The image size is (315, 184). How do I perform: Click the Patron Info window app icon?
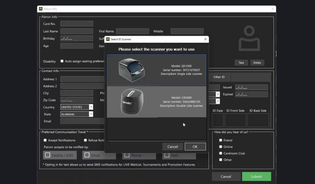(41, 9)
